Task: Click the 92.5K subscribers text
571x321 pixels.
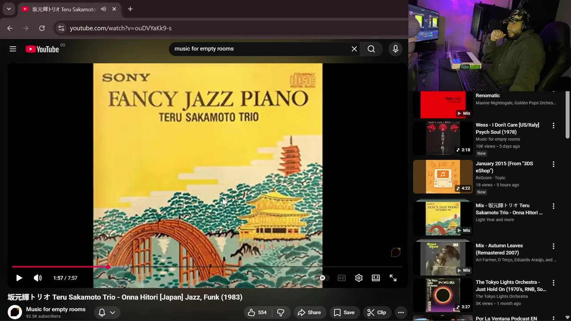Action: click(43, 317)
